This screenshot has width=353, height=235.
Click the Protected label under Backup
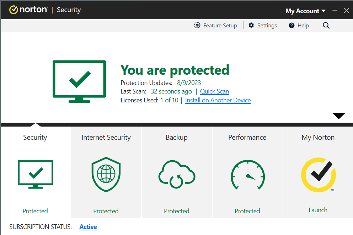click(x=176, y=211)
